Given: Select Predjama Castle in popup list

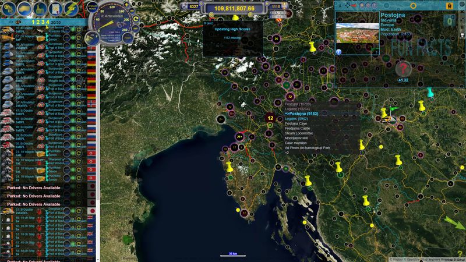Looking at the screenshot, I should click(303, 128).
